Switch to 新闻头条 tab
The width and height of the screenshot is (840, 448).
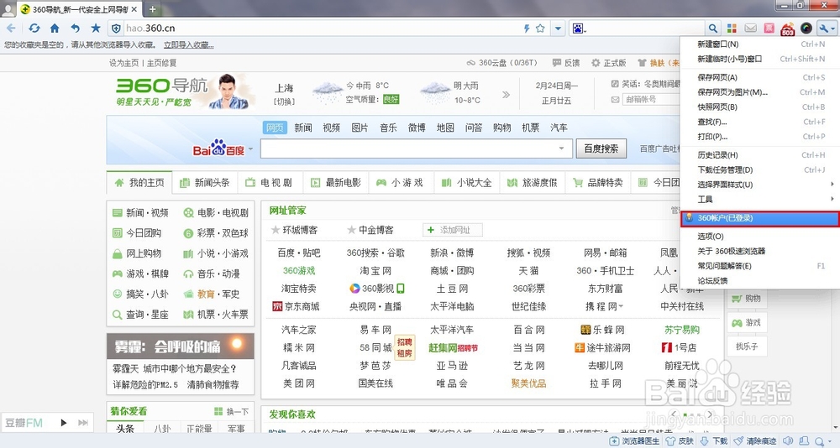[x=205, y=183]
